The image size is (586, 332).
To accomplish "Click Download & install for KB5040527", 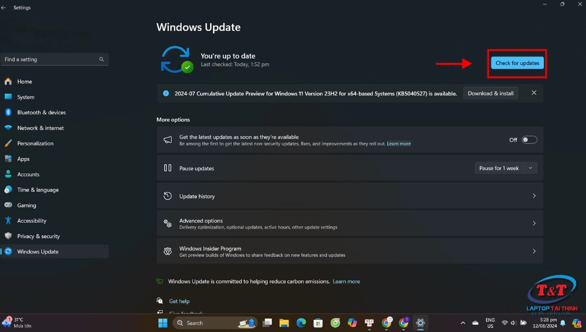I will [490, 93].
